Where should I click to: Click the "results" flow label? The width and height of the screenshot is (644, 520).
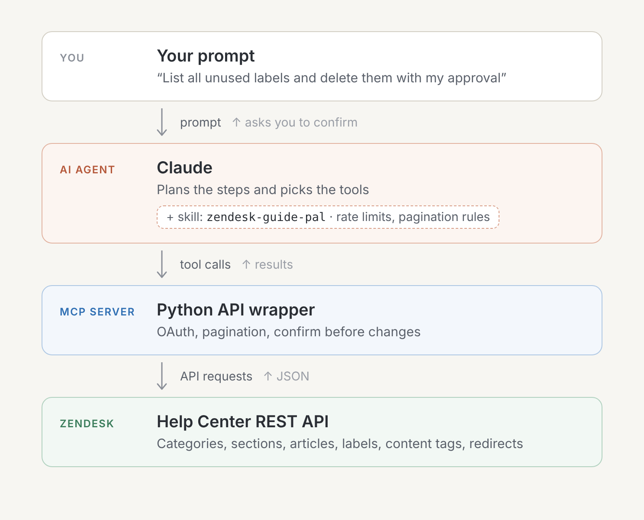(x=274, y=264)
